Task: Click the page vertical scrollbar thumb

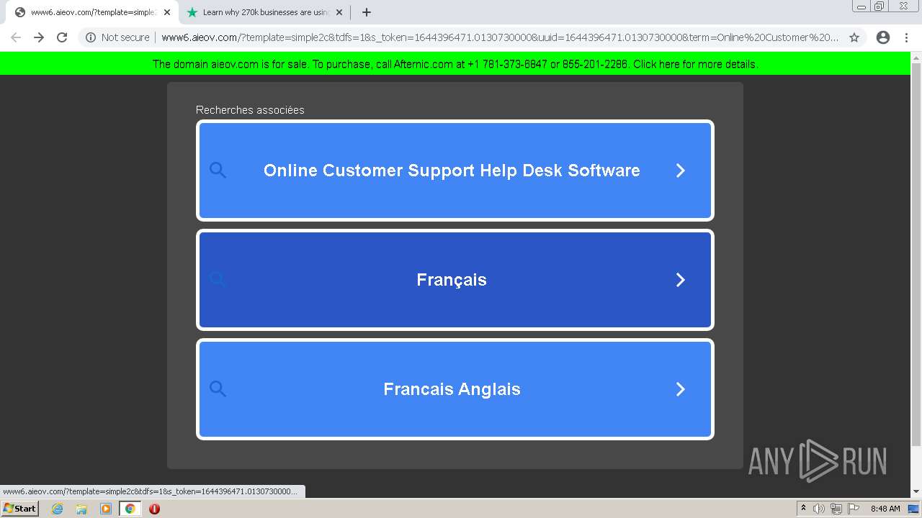Action: tap(916, 253)
